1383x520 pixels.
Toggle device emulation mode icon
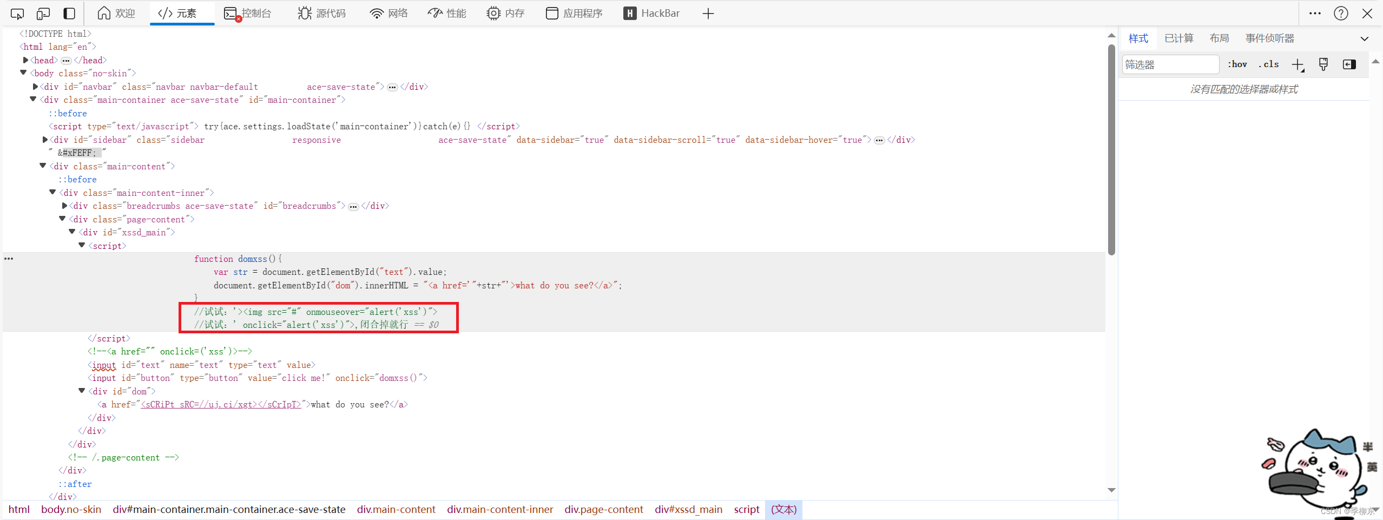(x=43, y=14)
